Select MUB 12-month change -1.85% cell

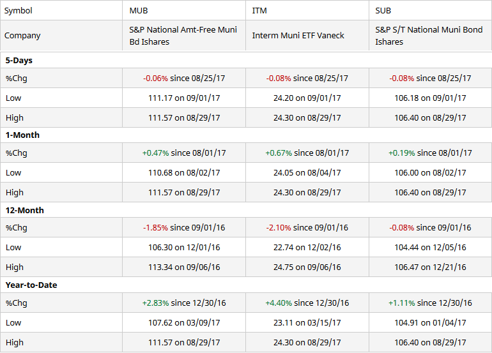[184, 227]
